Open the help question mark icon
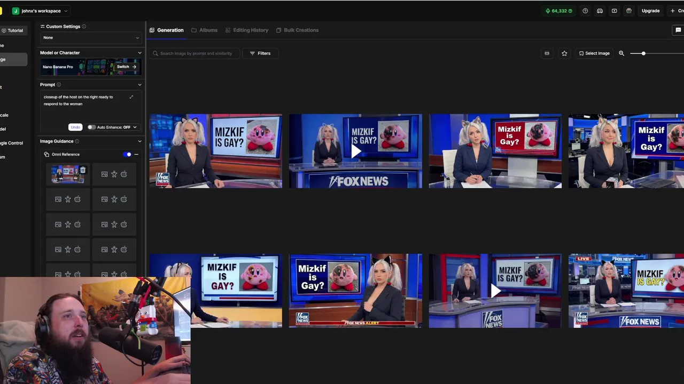This screenshot has height=384, width=684. (585, 11)
